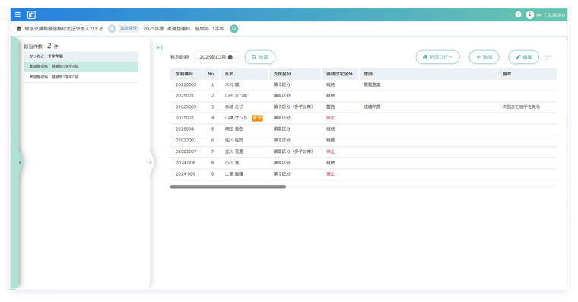This screenshot has height=302, width=578.
Task: Select student 立川 in row 7
Action: pyautogui.click(x=233, y=151)
